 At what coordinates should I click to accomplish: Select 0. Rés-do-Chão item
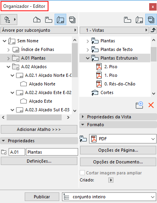coord(120,84)
